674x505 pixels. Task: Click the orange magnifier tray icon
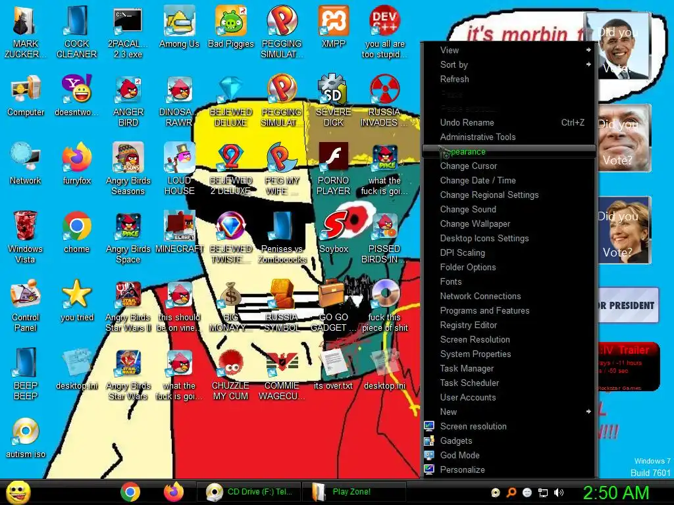pos(511,493)
